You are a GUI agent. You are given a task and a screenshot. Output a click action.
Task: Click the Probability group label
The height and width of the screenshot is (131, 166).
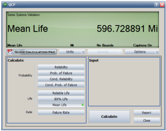pos(25,75)
